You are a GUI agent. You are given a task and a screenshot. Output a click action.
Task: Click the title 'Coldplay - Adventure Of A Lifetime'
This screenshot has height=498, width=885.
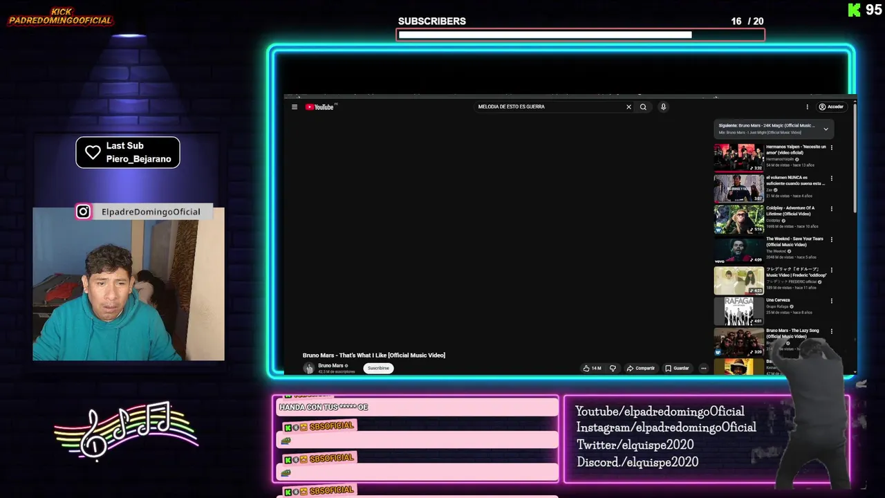click(x=790, y=211)
